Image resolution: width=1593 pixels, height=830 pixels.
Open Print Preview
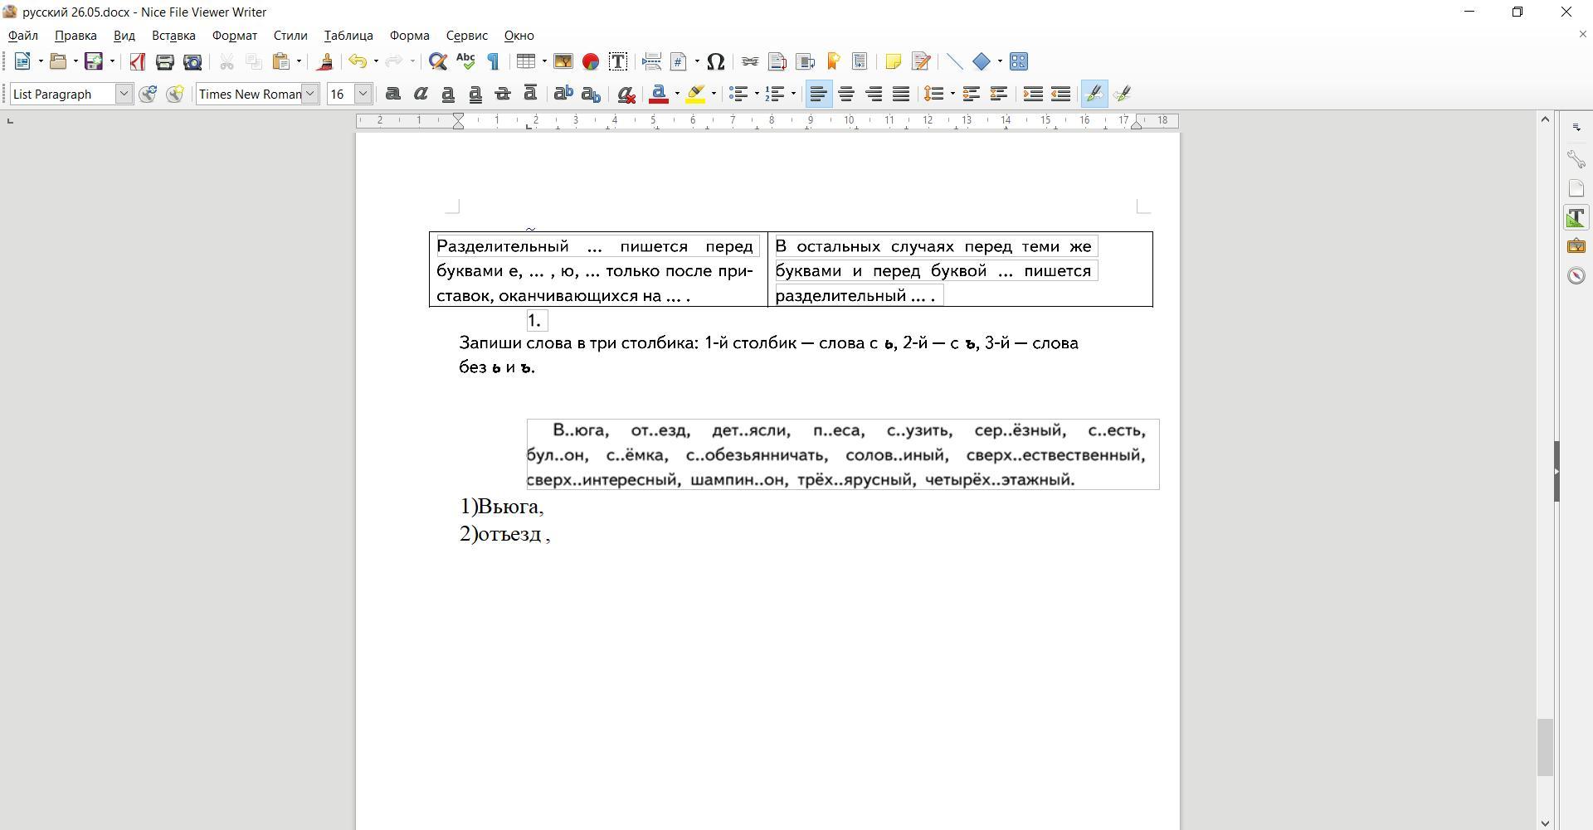[x=192, y=61]
